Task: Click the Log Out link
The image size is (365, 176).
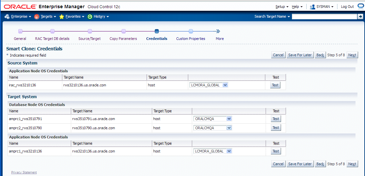Action: click(347, 7)
